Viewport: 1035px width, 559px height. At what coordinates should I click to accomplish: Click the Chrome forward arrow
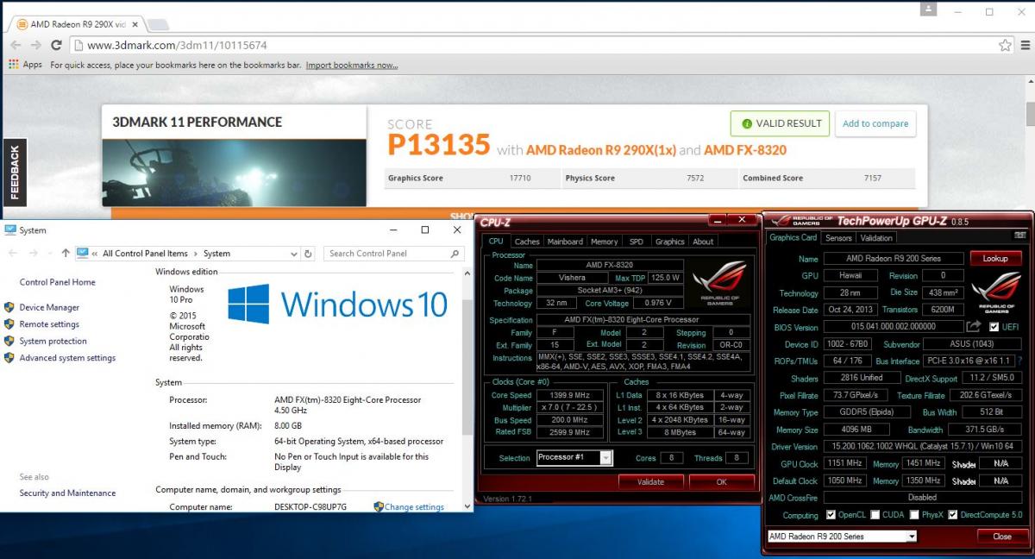pos(36,46)
